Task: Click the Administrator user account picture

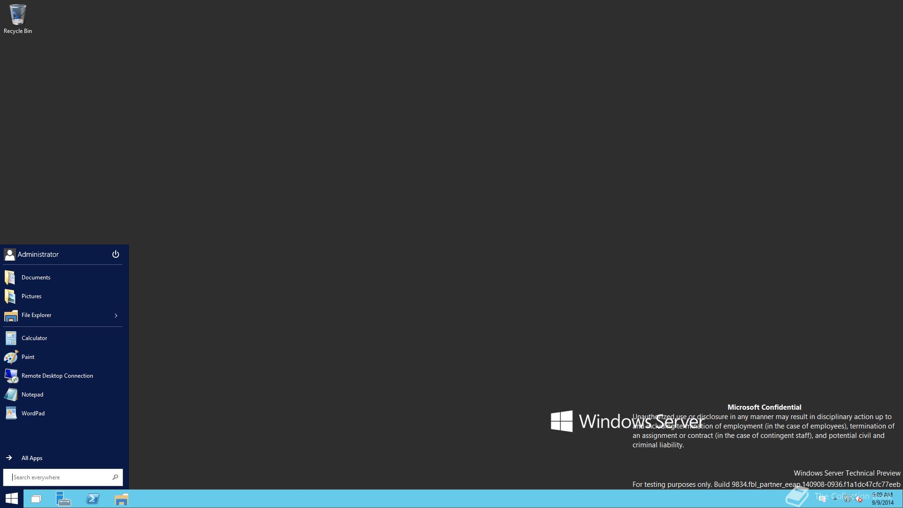Action: (10, 254)
